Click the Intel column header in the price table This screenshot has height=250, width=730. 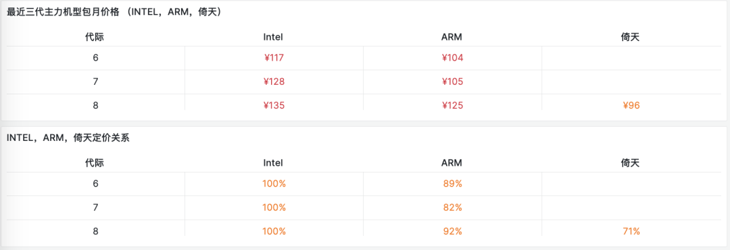click(x=273, y=37)
